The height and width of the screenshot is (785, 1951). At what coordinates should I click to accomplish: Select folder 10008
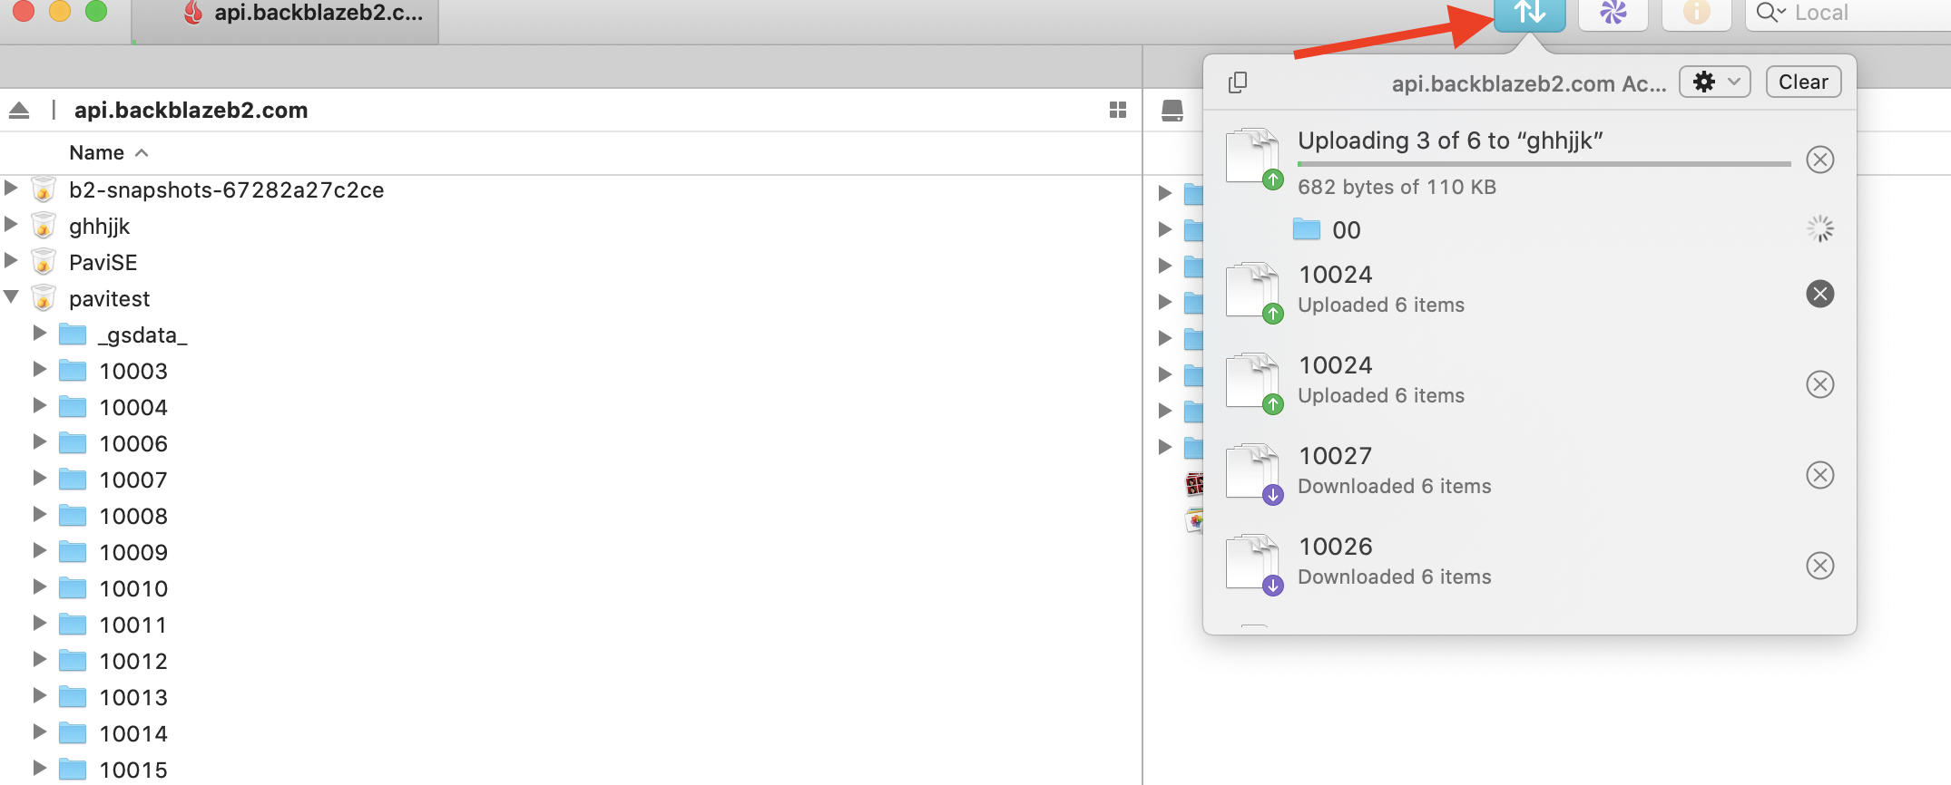click(133, 516)
